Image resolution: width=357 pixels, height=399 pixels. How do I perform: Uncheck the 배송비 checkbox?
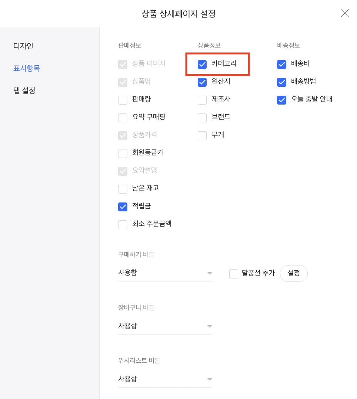(282, 65)
